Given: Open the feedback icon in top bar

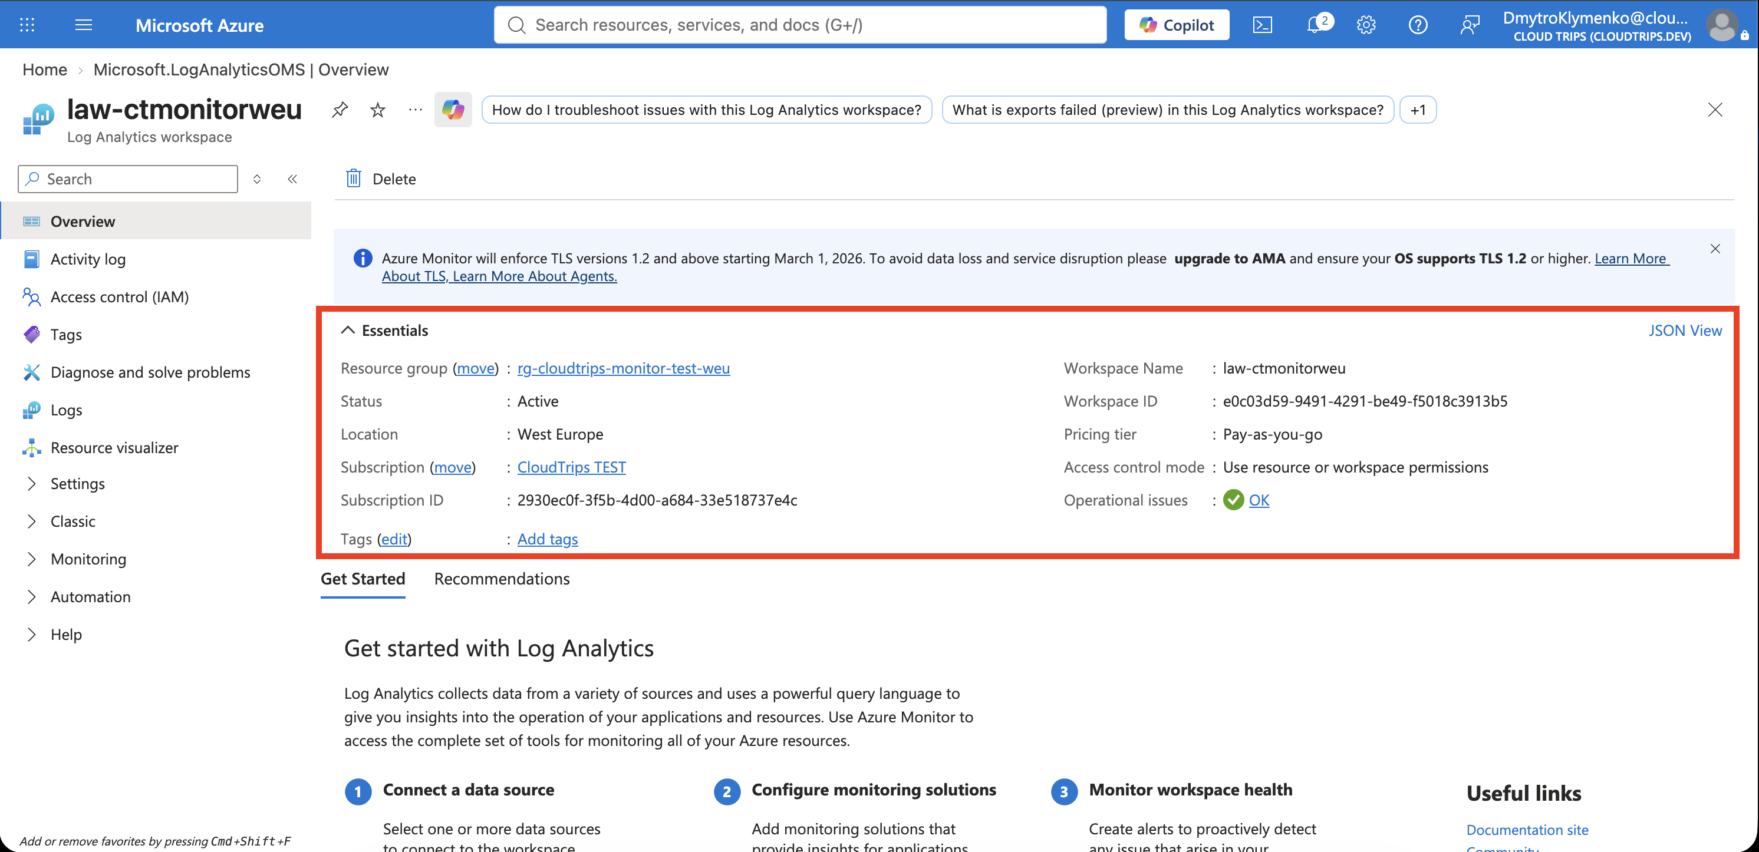Looking at the screenshot, I should (x=1469, y=25).
